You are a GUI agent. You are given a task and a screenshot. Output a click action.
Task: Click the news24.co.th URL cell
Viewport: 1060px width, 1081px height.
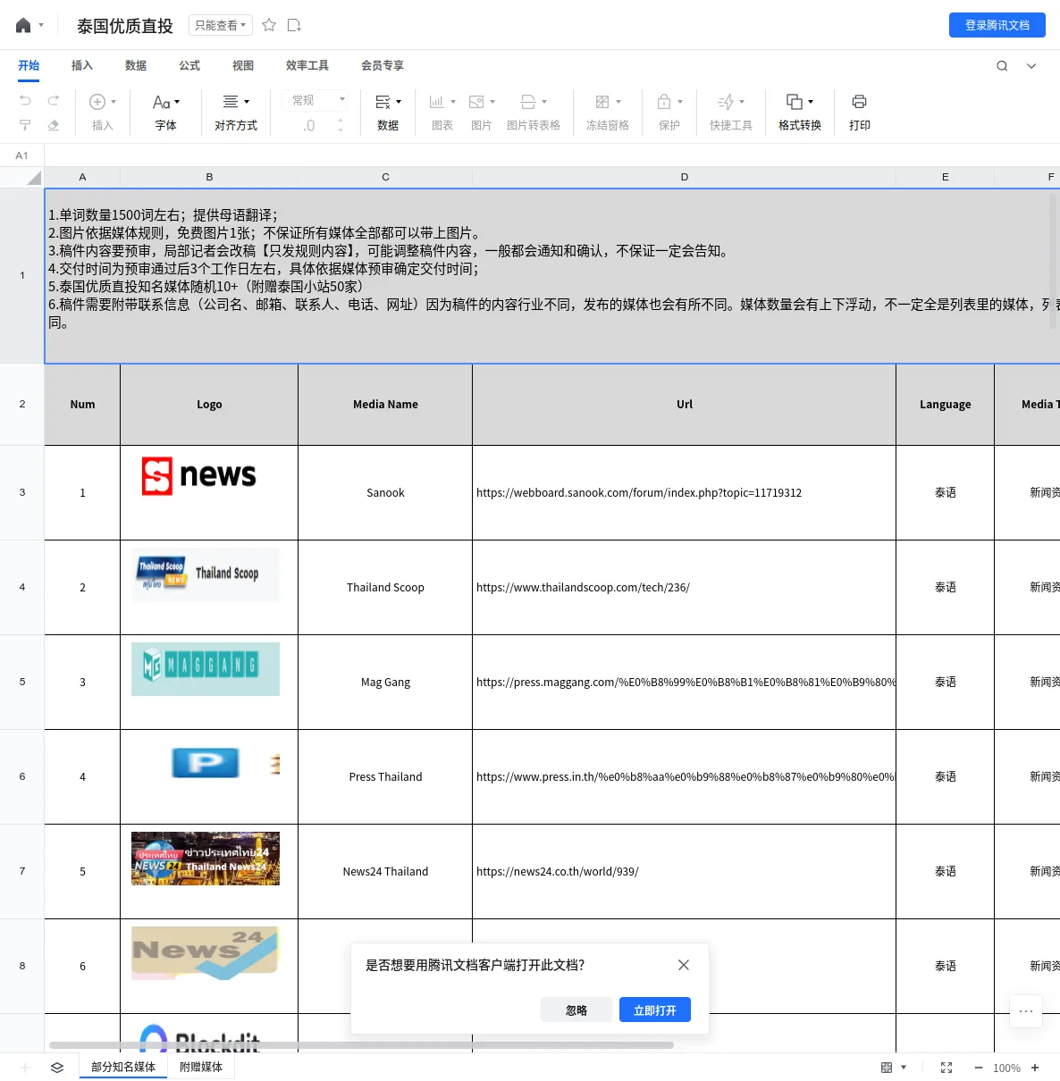coord(684,871)
